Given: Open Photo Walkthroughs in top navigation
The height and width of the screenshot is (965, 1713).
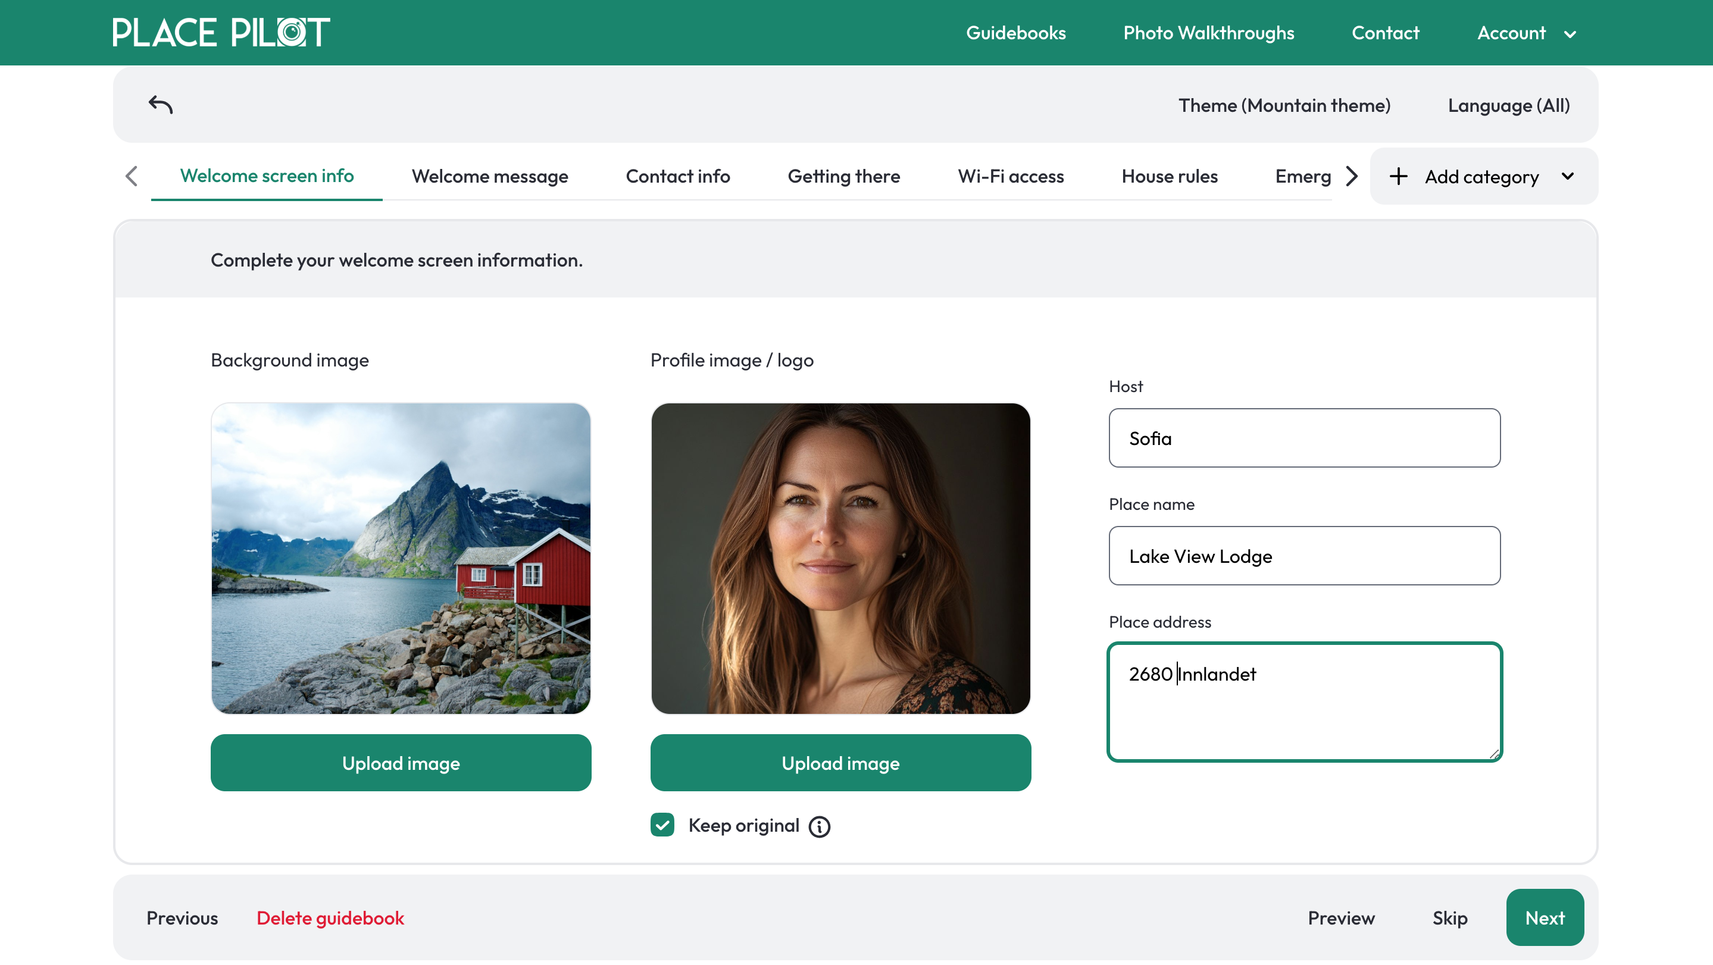Looking at the screenshot, I should [1208, 33].
